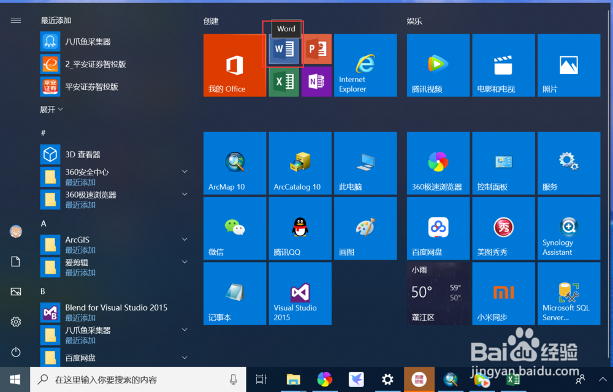Click the 创建 group title
The image size is (613, 392).
coord(211,21)
